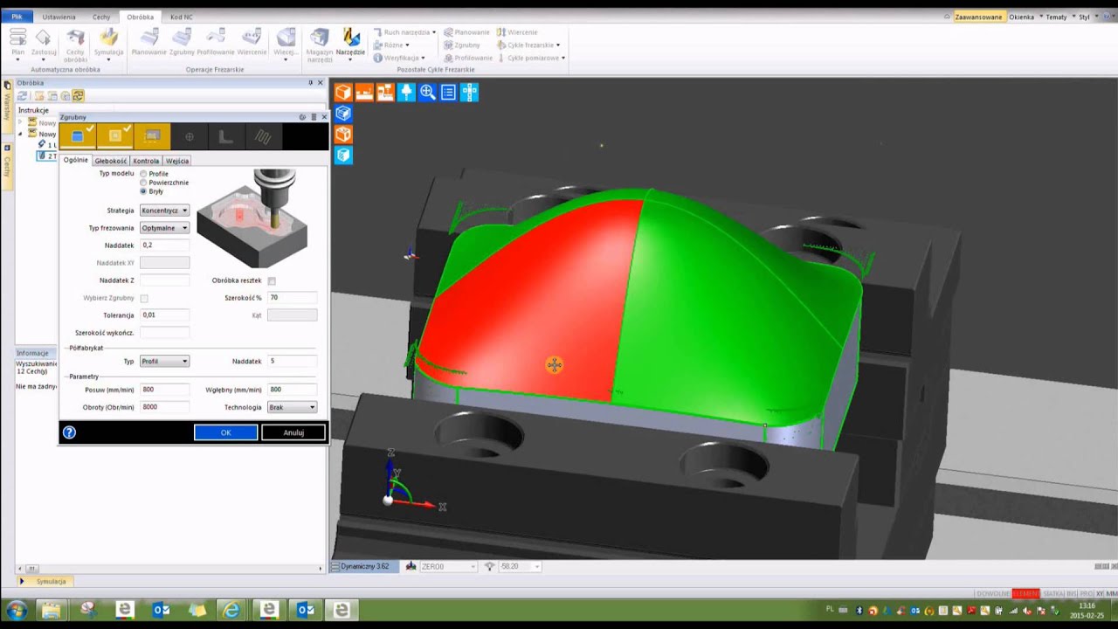Select the first yellow step icon in Zgrubny dialog
1118x629 pixels.
point(78,135)
